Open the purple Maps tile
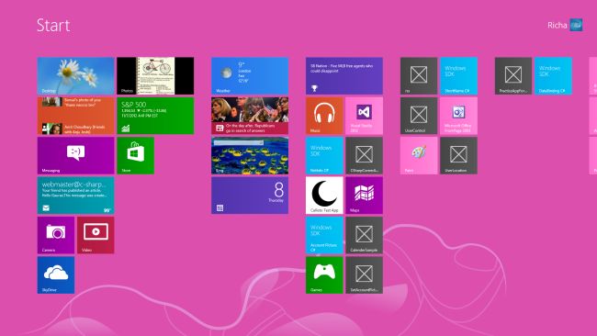The width and height of the screenshot is (597, 336). (364, 196)
